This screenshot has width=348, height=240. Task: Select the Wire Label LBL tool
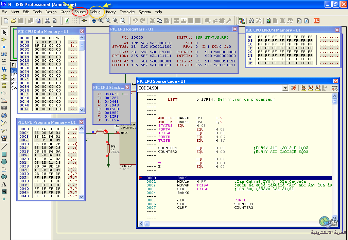(4, 54)
